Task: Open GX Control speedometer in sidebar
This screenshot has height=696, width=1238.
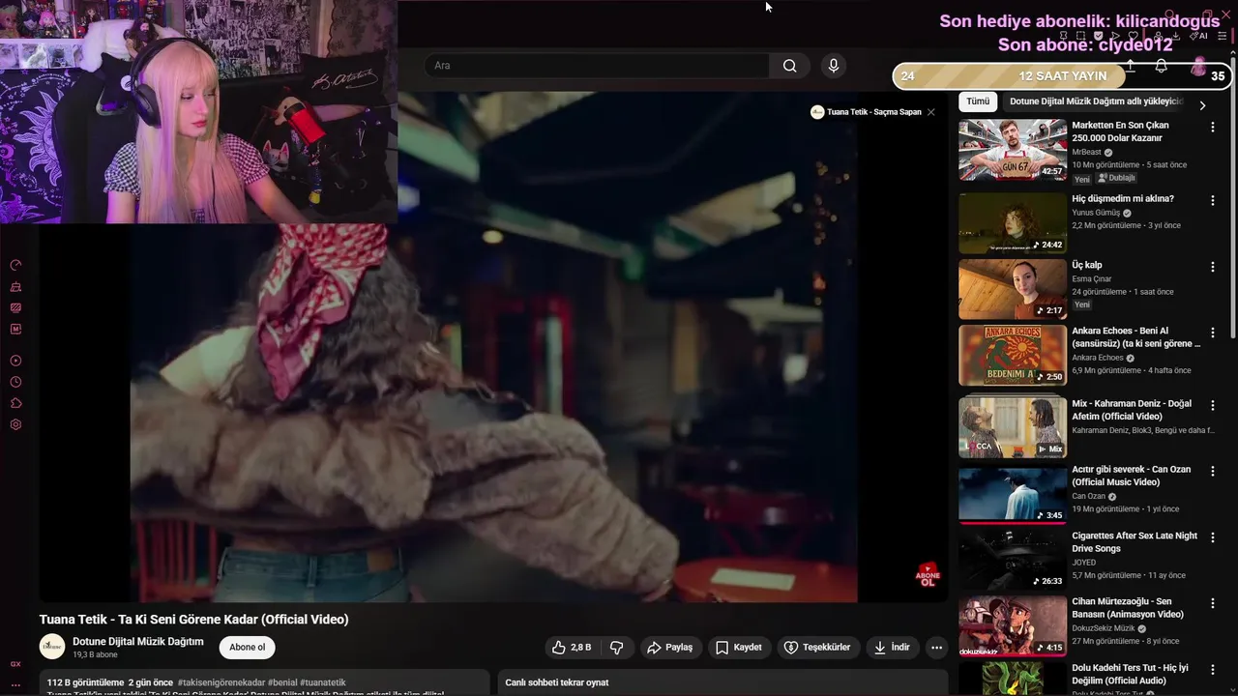Action: click(x=15, y=265)
